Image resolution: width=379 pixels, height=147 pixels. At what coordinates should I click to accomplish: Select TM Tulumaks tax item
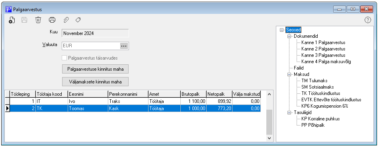pos(315,81)
